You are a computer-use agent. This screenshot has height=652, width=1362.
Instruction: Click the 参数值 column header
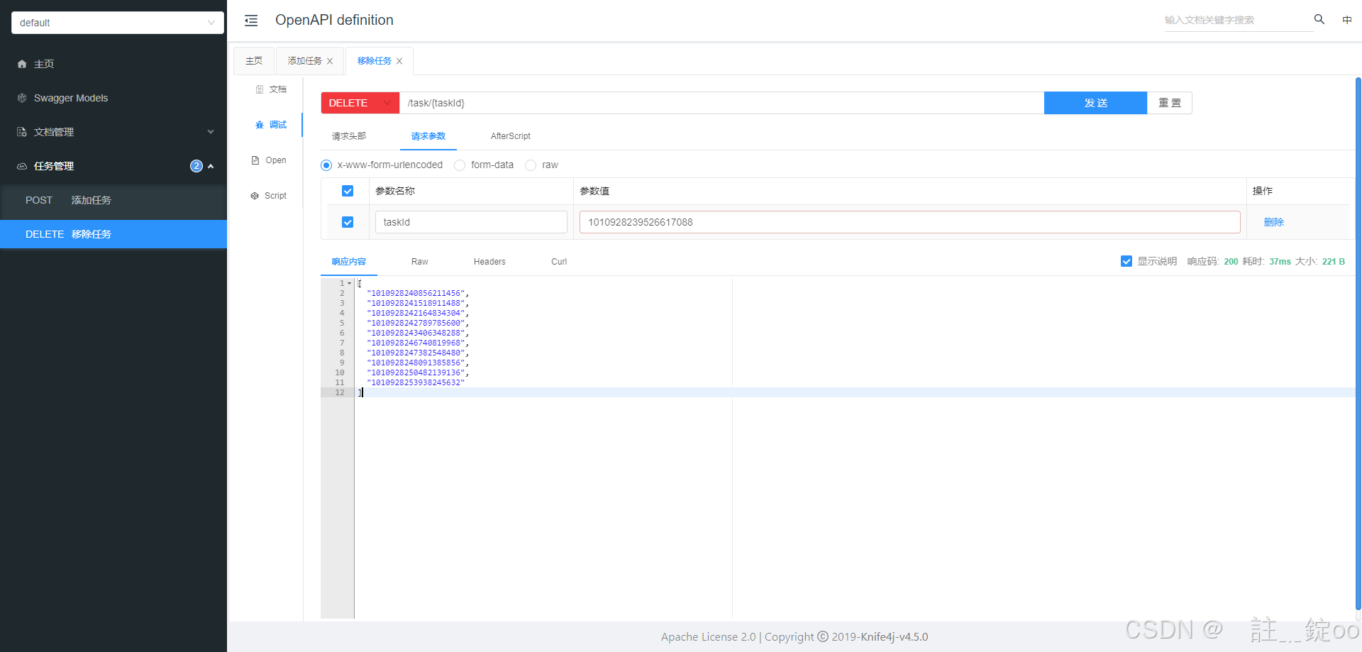pyautogui.click(x=594, y=191)
